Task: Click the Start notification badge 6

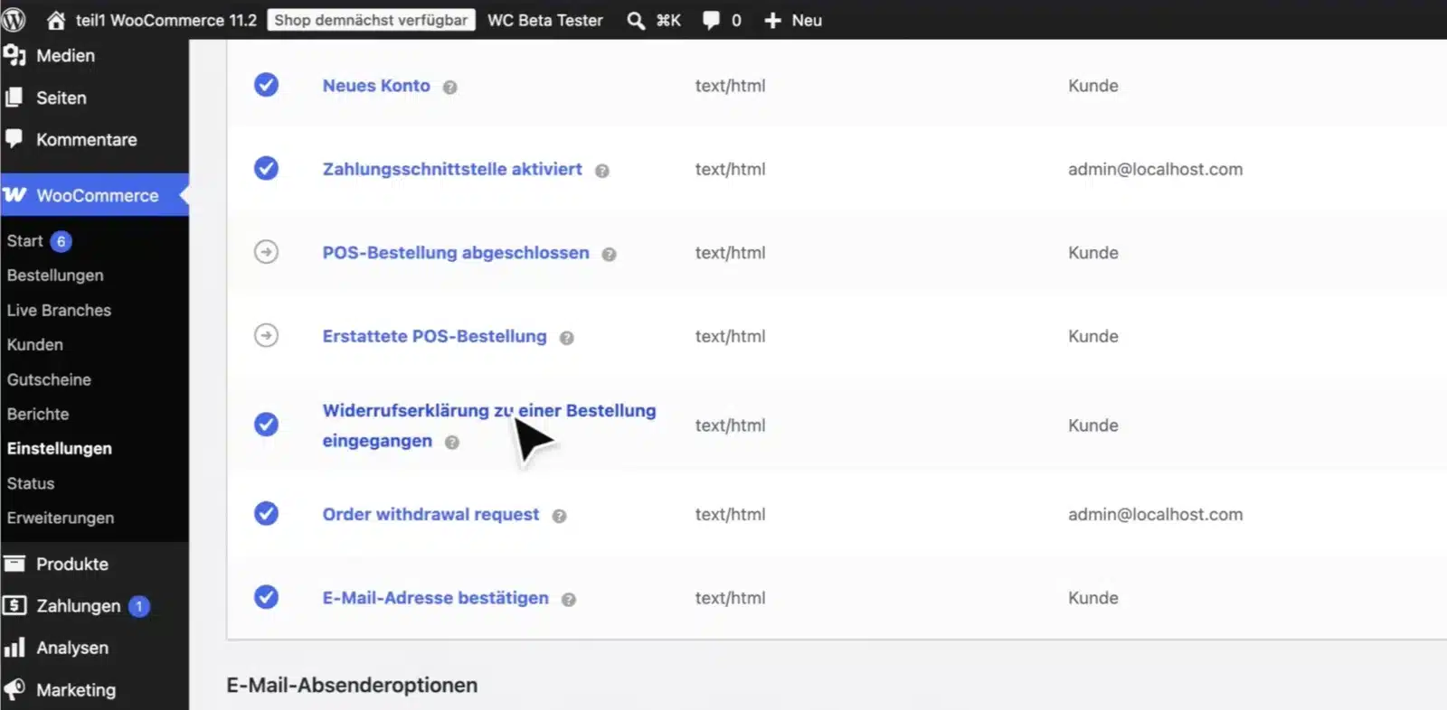Action: coord(61,241)
